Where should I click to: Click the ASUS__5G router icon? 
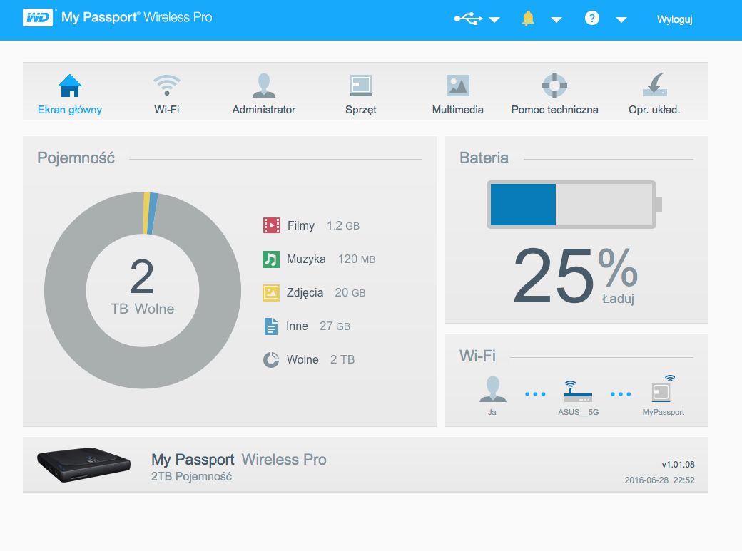pos(578,391)
